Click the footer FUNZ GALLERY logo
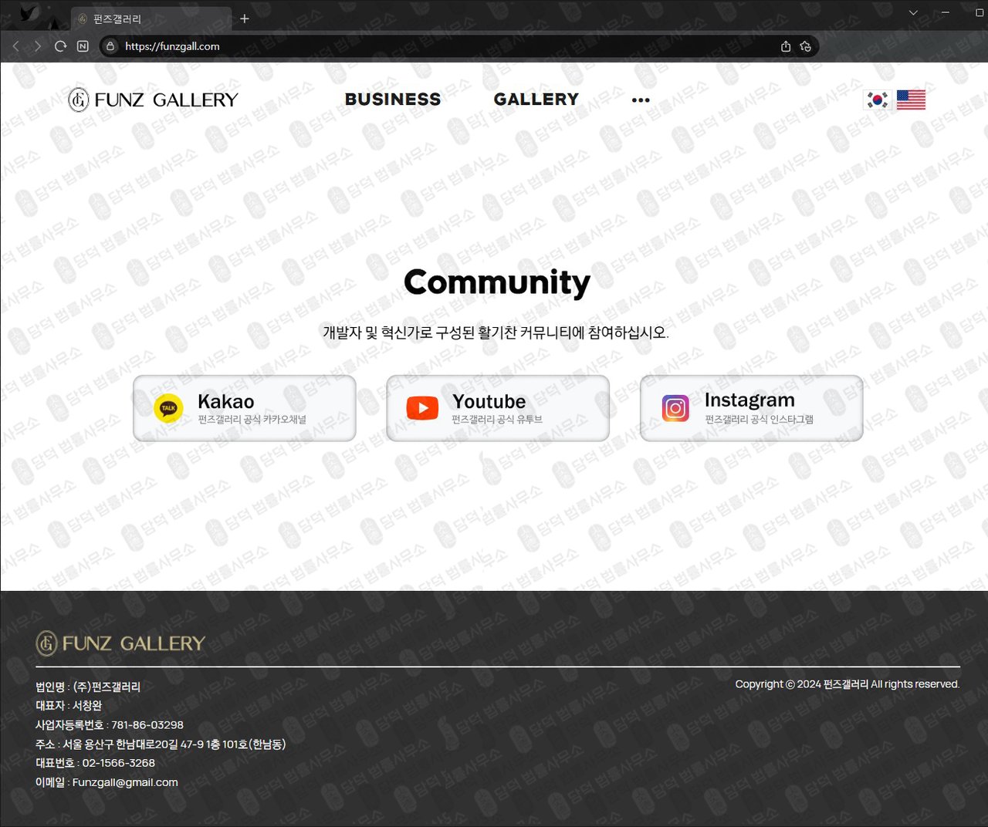This screenshot has height=827, width=988. 120,643
